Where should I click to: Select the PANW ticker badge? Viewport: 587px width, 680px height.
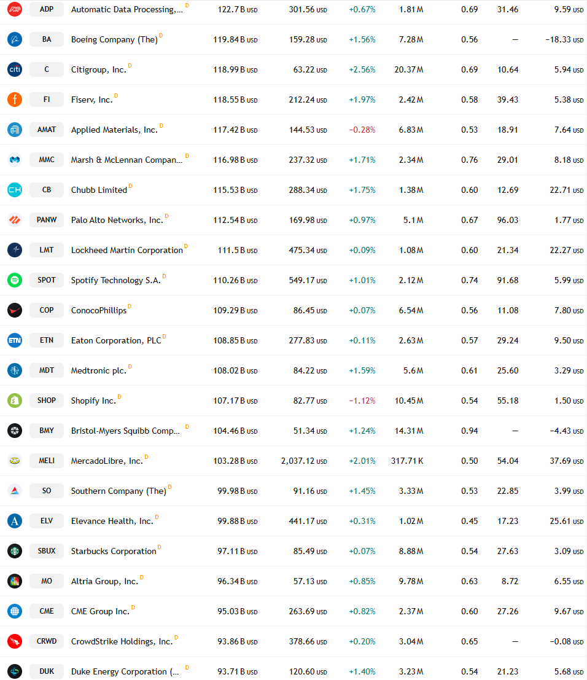(x=47, y=220)
